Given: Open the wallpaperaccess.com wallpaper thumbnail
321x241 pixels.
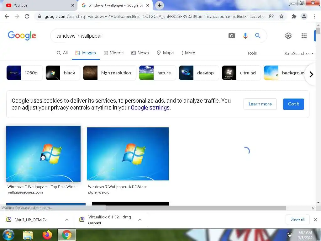Looking at the screenshot, I should 43,154.
